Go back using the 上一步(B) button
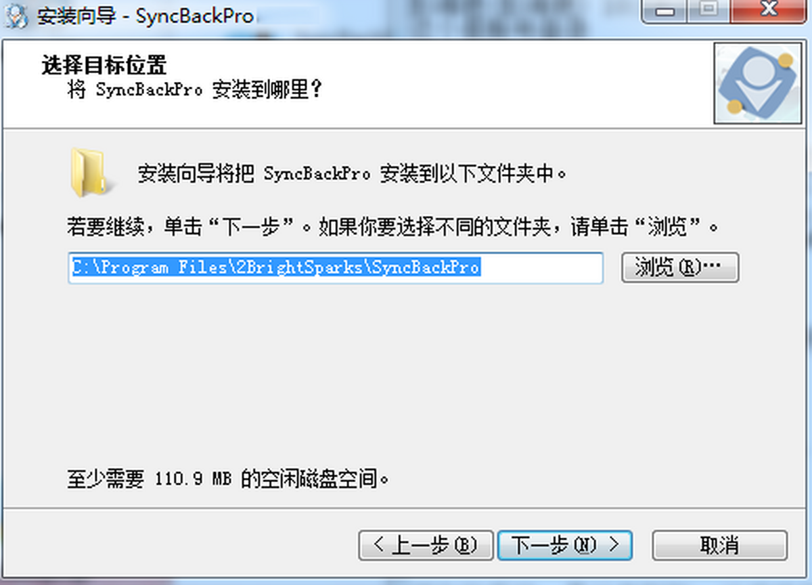 click(426, 545)
